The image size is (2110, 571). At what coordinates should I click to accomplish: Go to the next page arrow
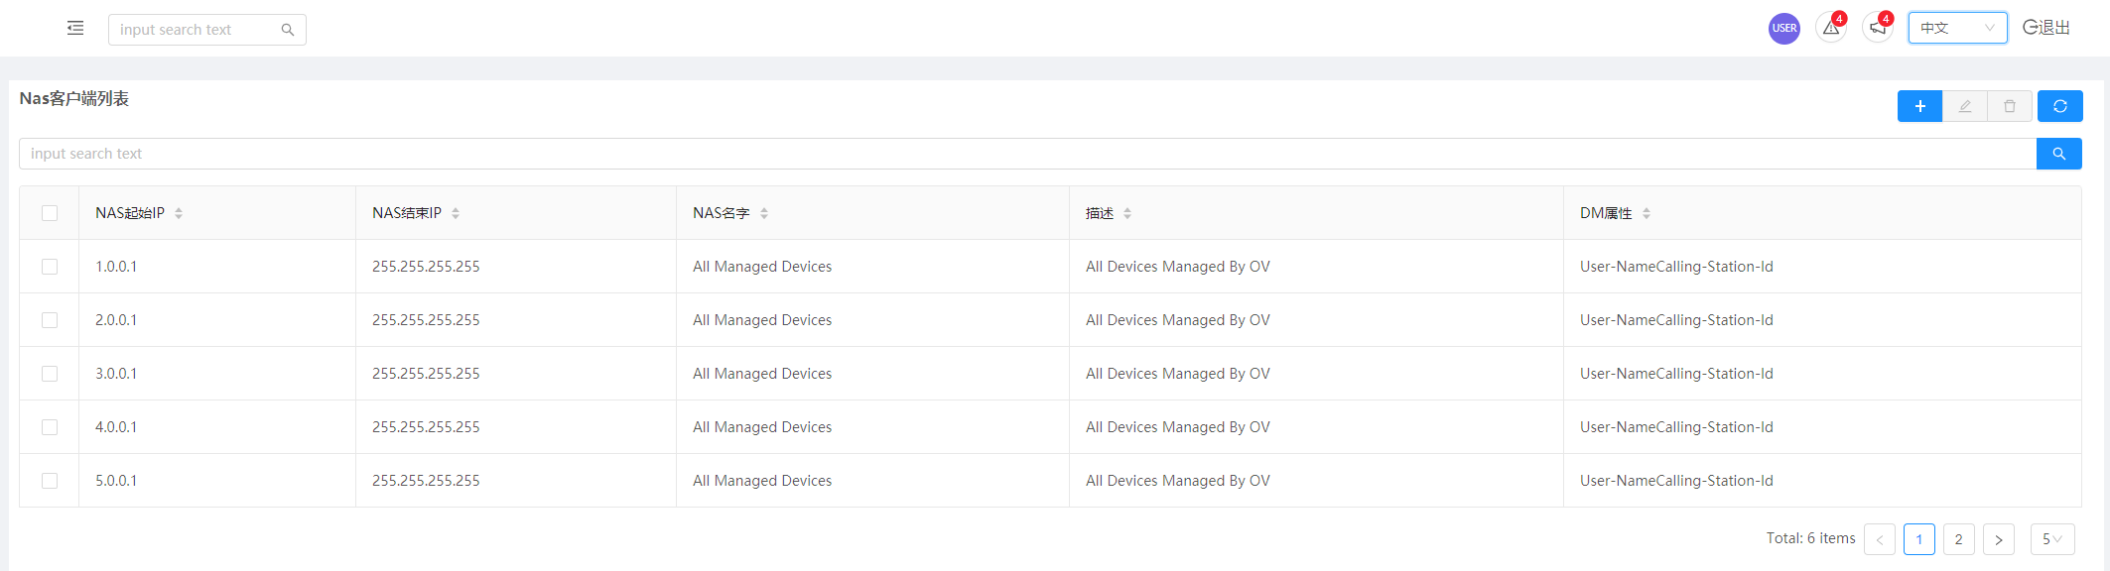(1999, 539)
